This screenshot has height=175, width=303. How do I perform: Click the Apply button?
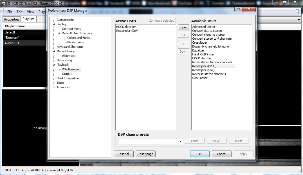coord(243,154)
